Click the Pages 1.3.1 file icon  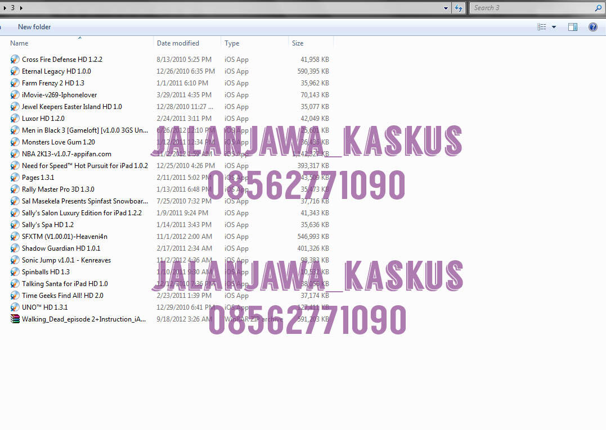coord(15,178)
